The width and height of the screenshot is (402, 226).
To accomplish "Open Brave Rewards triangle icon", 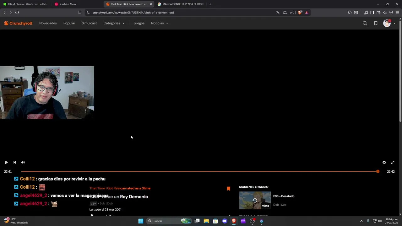I will pos(307,13).
